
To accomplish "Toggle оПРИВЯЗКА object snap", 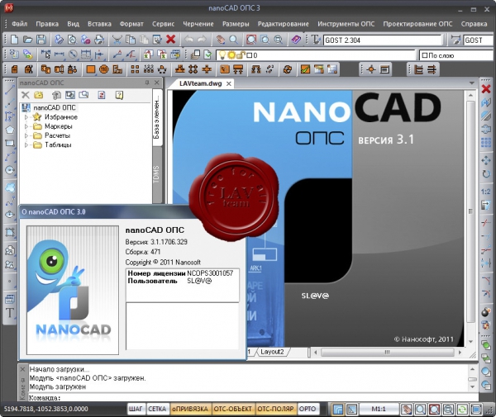I will (x=190, y=409).
